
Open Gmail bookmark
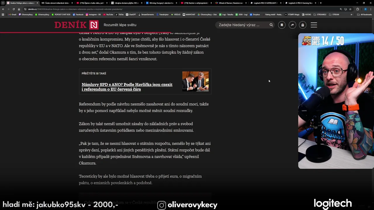click(x=13, y=14)
